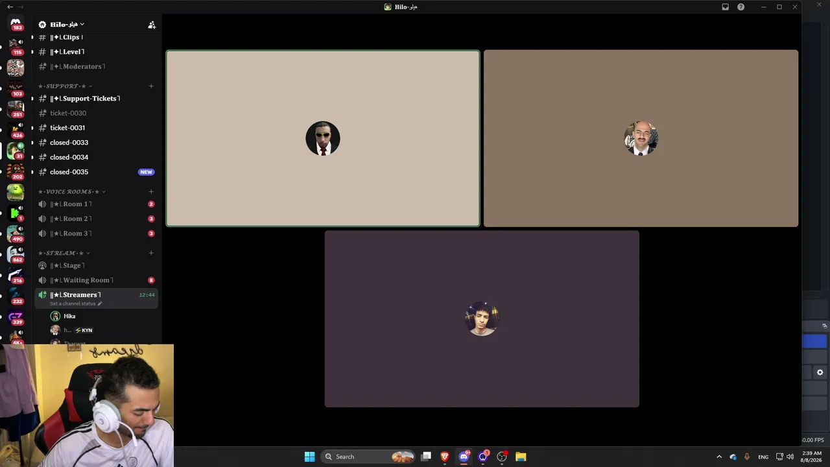The height and width of the screenshot is (467, 830).
Task: Show hidden system tray icons
Action: pyautogui.click(x=718, y=457)
